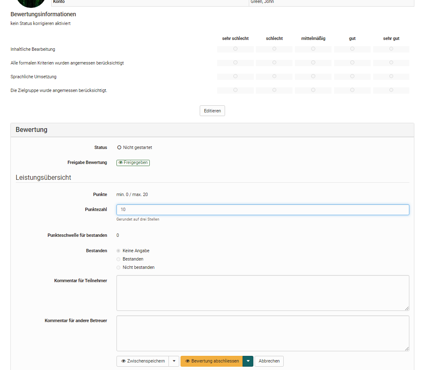Screen dimensions: 431x370
Task: Select the Nicht bestanden radio option
Action: coord(119,268)
